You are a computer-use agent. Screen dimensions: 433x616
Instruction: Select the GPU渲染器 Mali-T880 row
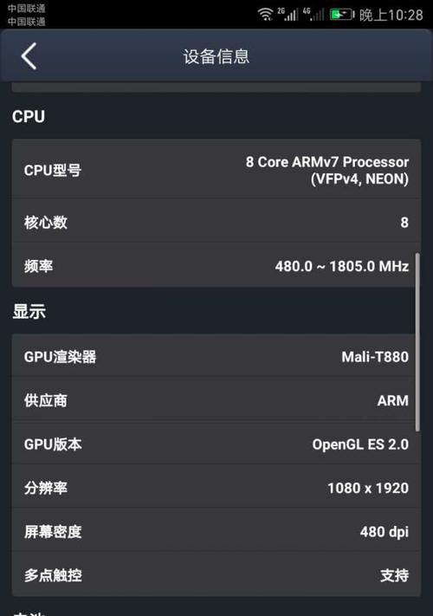point(216,356)
